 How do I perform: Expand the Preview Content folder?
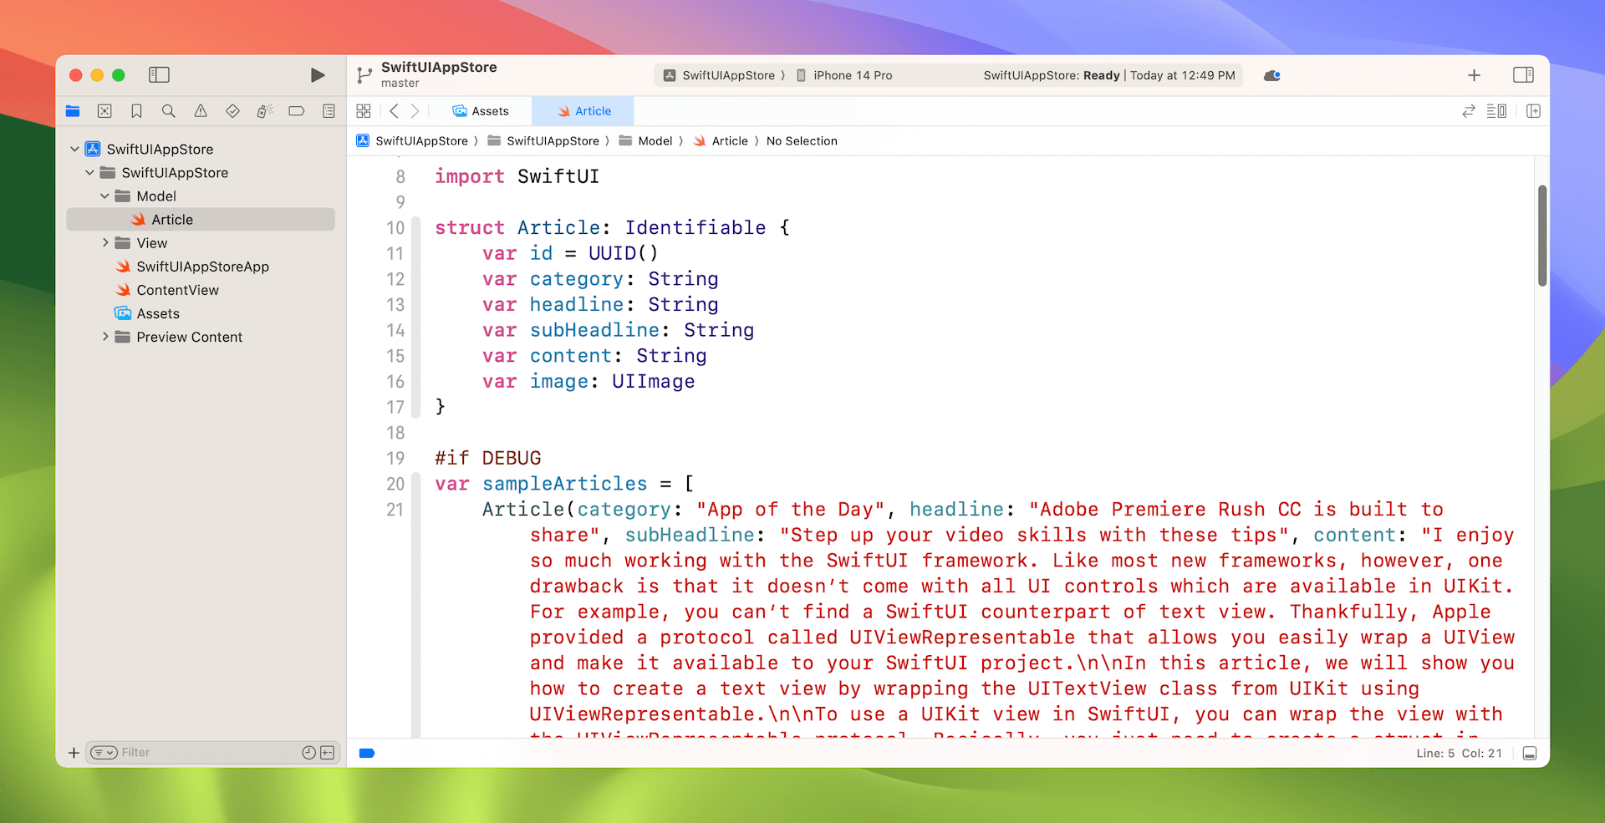point(104,337)
